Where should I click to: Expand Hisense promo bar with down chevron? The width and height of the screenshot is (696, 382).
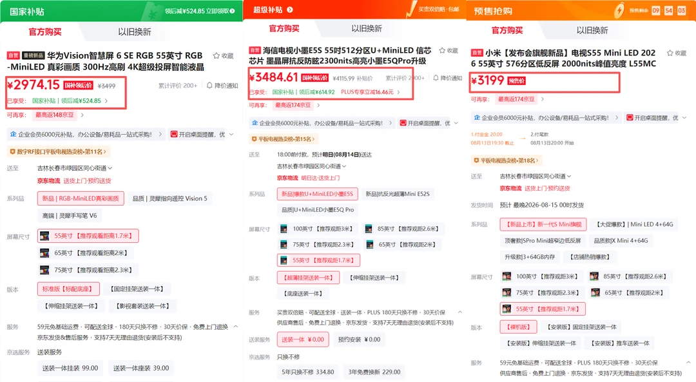pyautogui.click(x=456, y=123)
